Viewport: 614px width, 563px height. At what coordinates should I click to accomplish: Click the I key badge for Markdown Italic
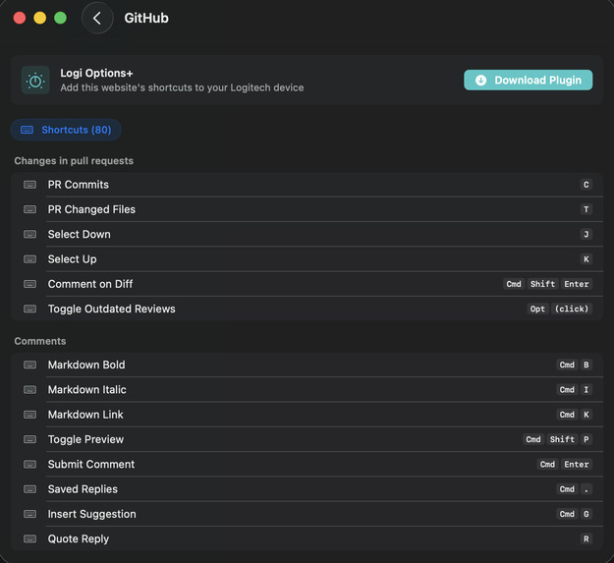coord(586,389)
